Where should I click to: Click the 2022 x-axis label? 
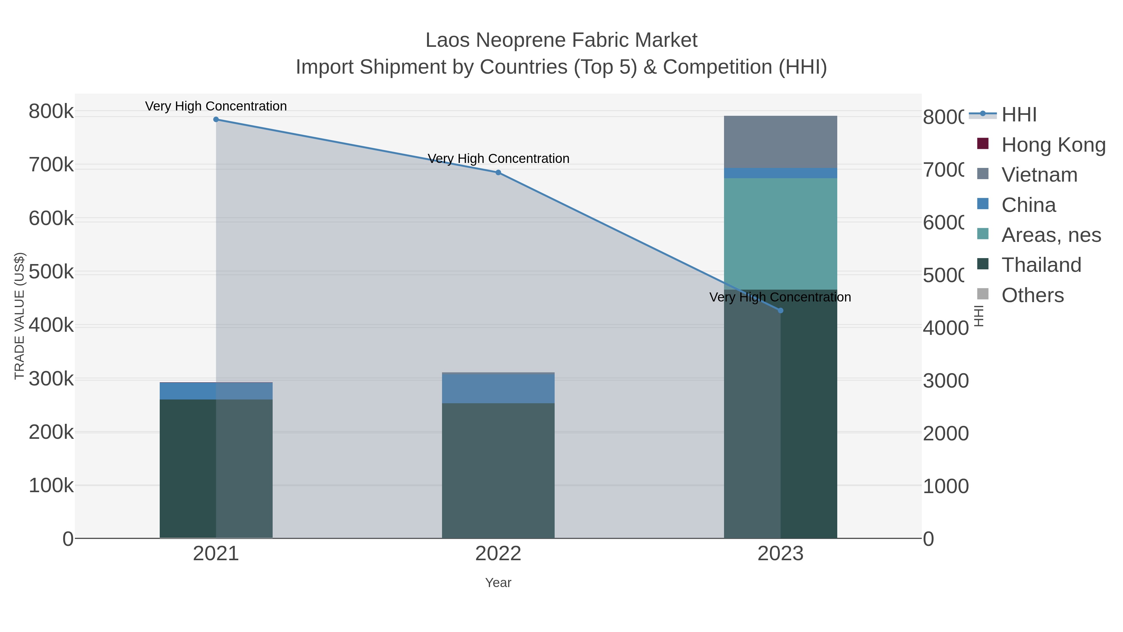coord(498,554)
